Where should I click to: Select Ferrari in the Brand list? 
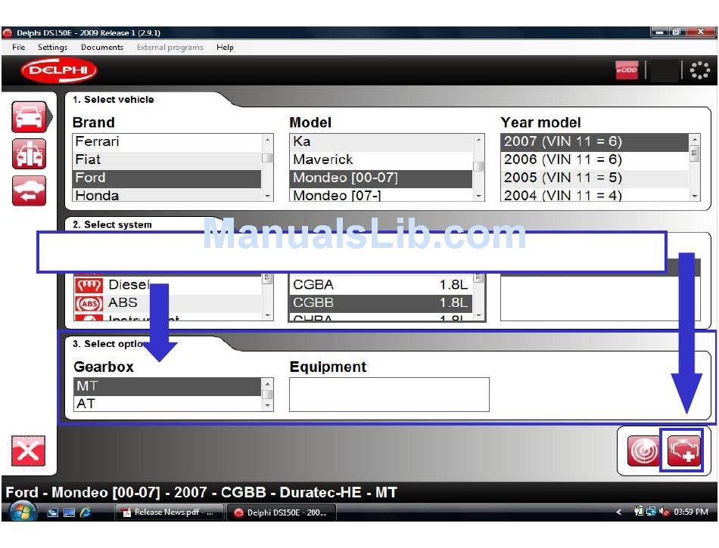(x=167, y=142)
